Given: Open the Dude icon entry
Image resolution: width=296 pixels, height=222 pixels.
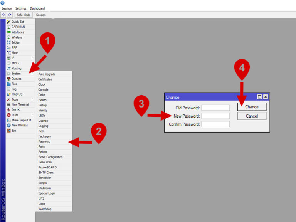Looking at the screenshot, I should (8, 115).
